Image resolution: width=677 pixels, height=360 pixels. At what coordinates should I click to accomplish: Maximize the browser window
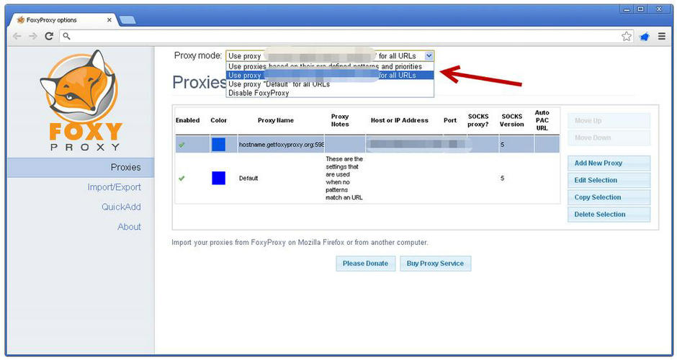click(641, 9)
